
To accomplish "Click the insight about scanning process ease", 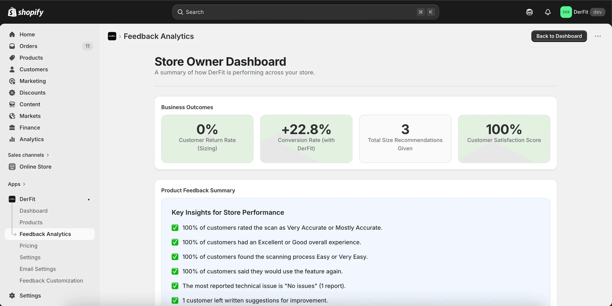I will point(275,257).
